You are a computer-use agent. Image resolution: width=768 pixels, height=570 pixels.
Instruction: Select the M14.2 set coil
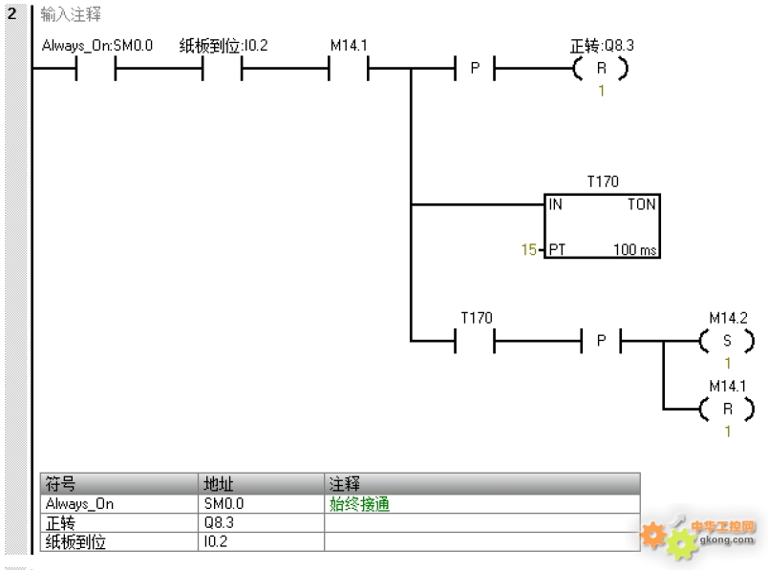(x=727, y=341)
